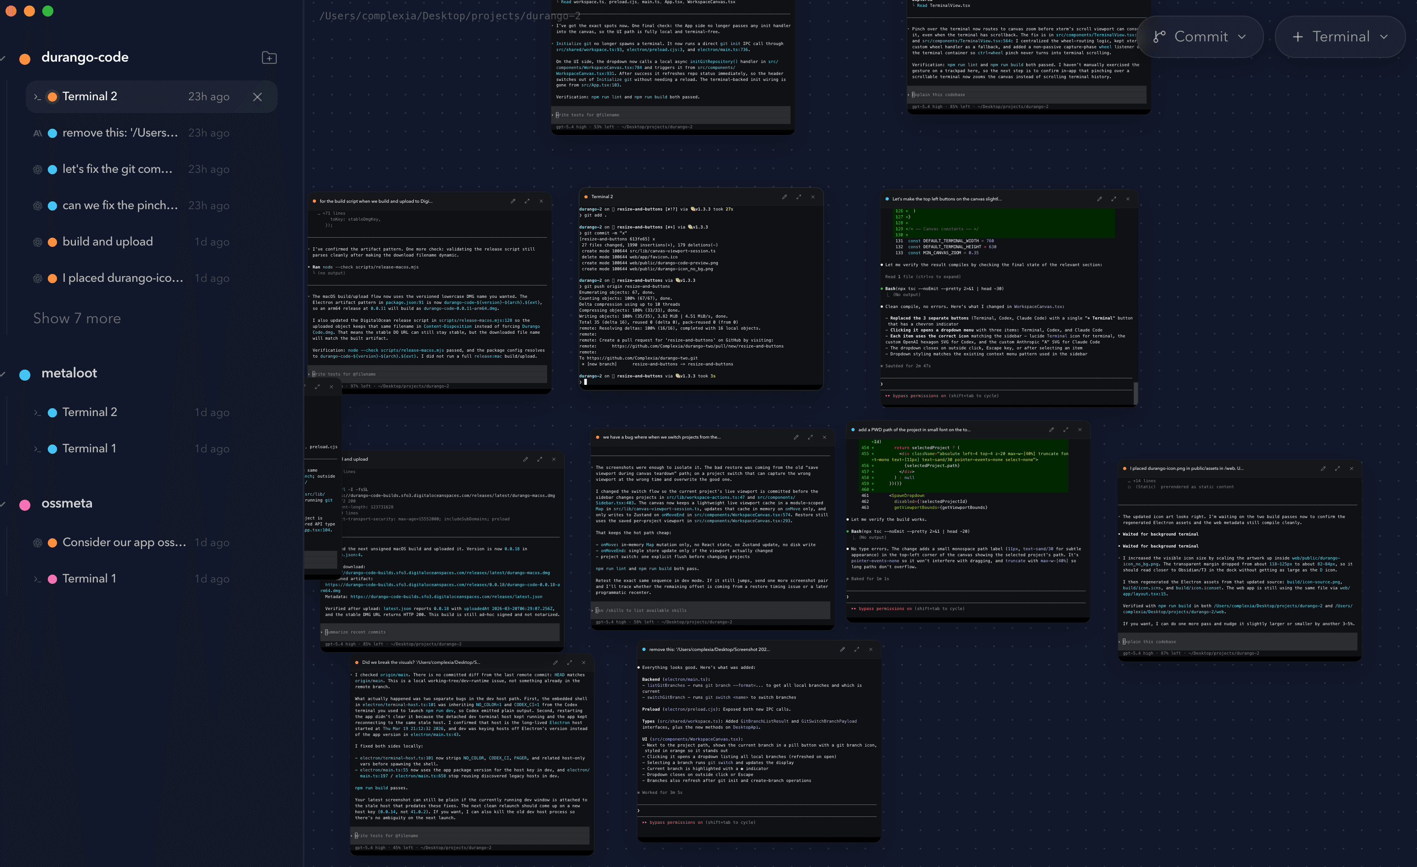Click the expand arrows icon on the 'we have a bug' card
The image size is (1417, 867).
click(x=810, y=437)
